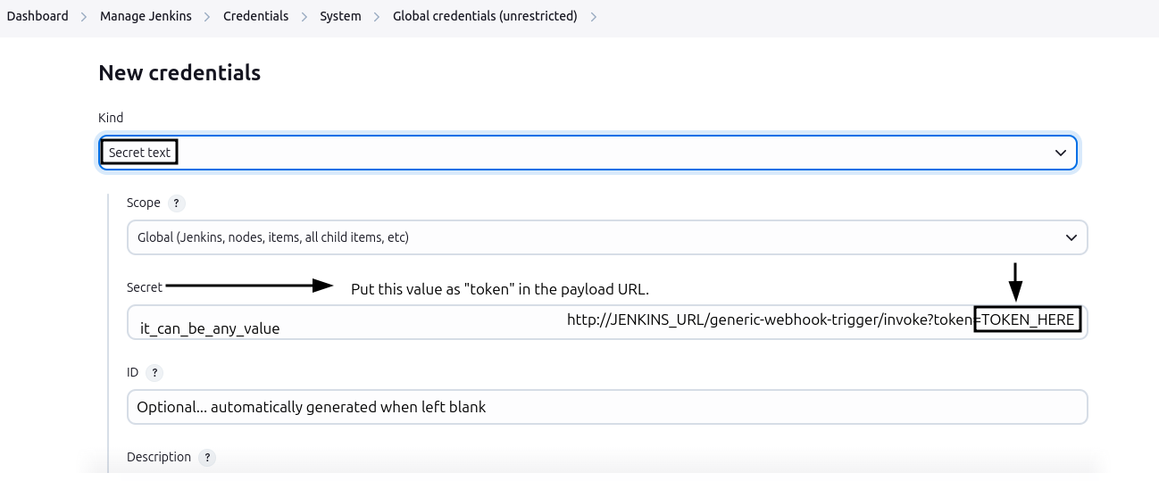Click the chevron after Global credentials breadcrumb
The image size is (1159, 481).
594,17
